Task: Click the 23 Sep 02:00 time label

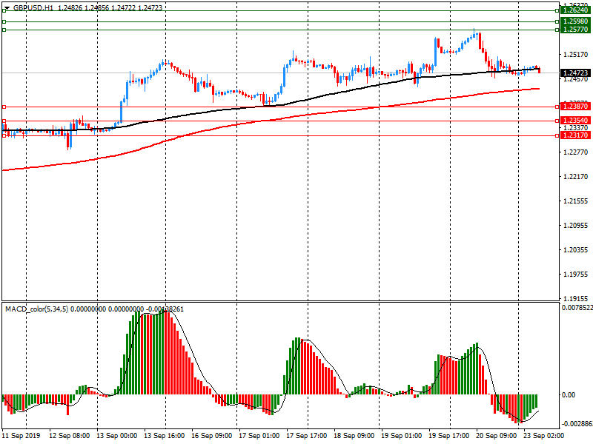Action: pos(543,436)
